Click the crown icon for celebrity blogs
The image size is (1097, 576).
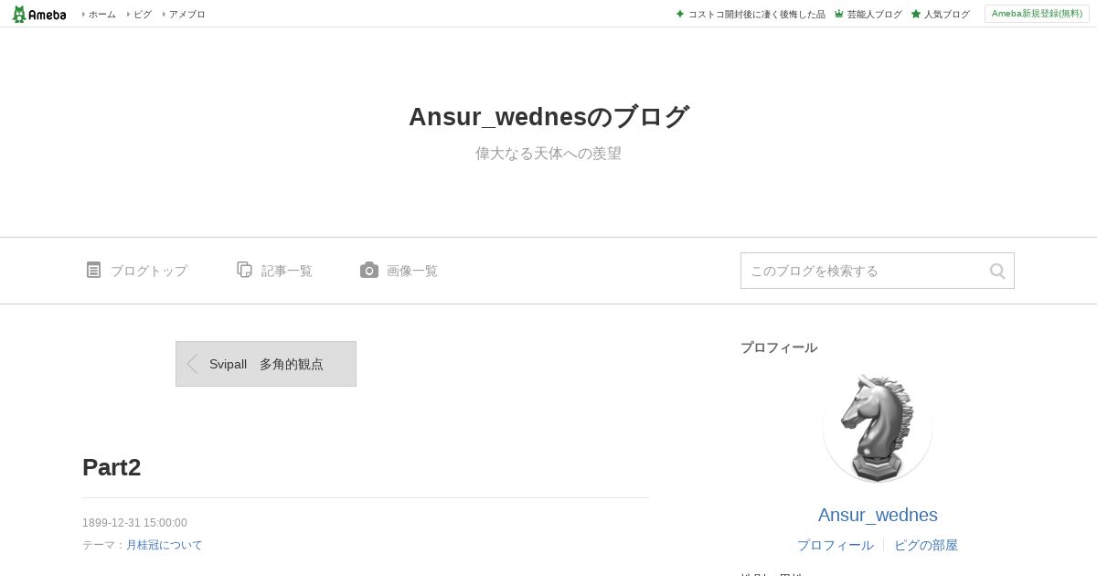click(838, 14)
